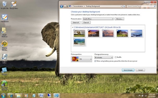Click the Start orb on taskbar
This screenshot has width=158, height=98.
3,96
